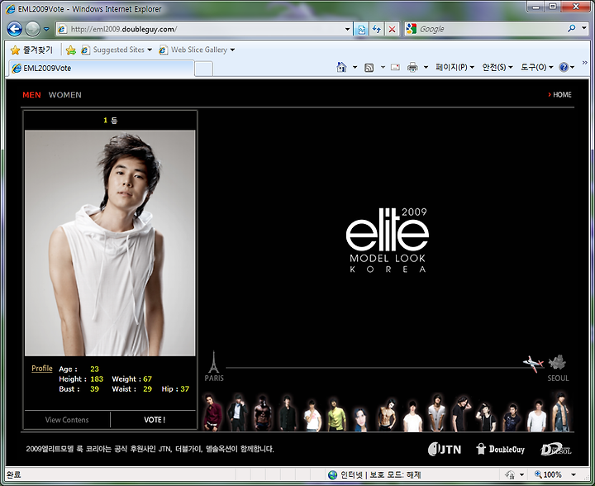
Task: Open the 안전(S) menu
Action: 497,67
